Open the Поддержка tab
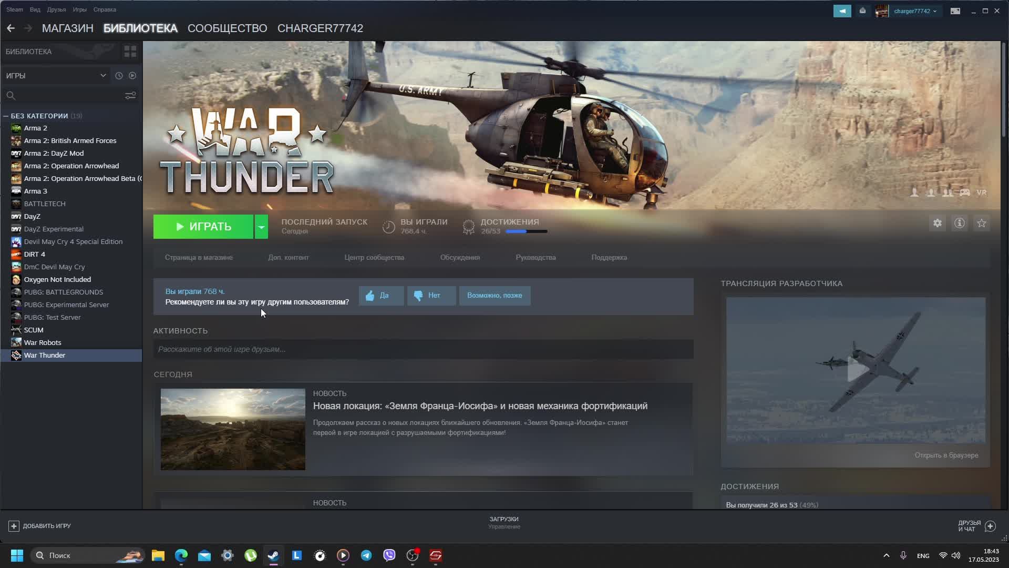1009x568 pixels. click(609, 257)
